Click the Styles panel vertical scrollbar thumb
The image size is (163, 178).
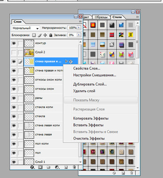click(138, 42)
